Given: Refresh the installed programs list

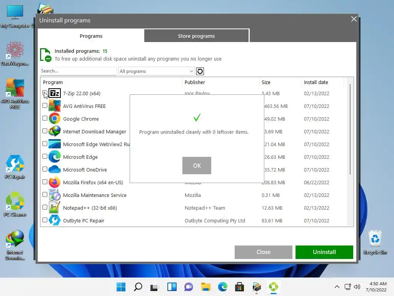Looking at the screenshot, I should pos(200,71).
